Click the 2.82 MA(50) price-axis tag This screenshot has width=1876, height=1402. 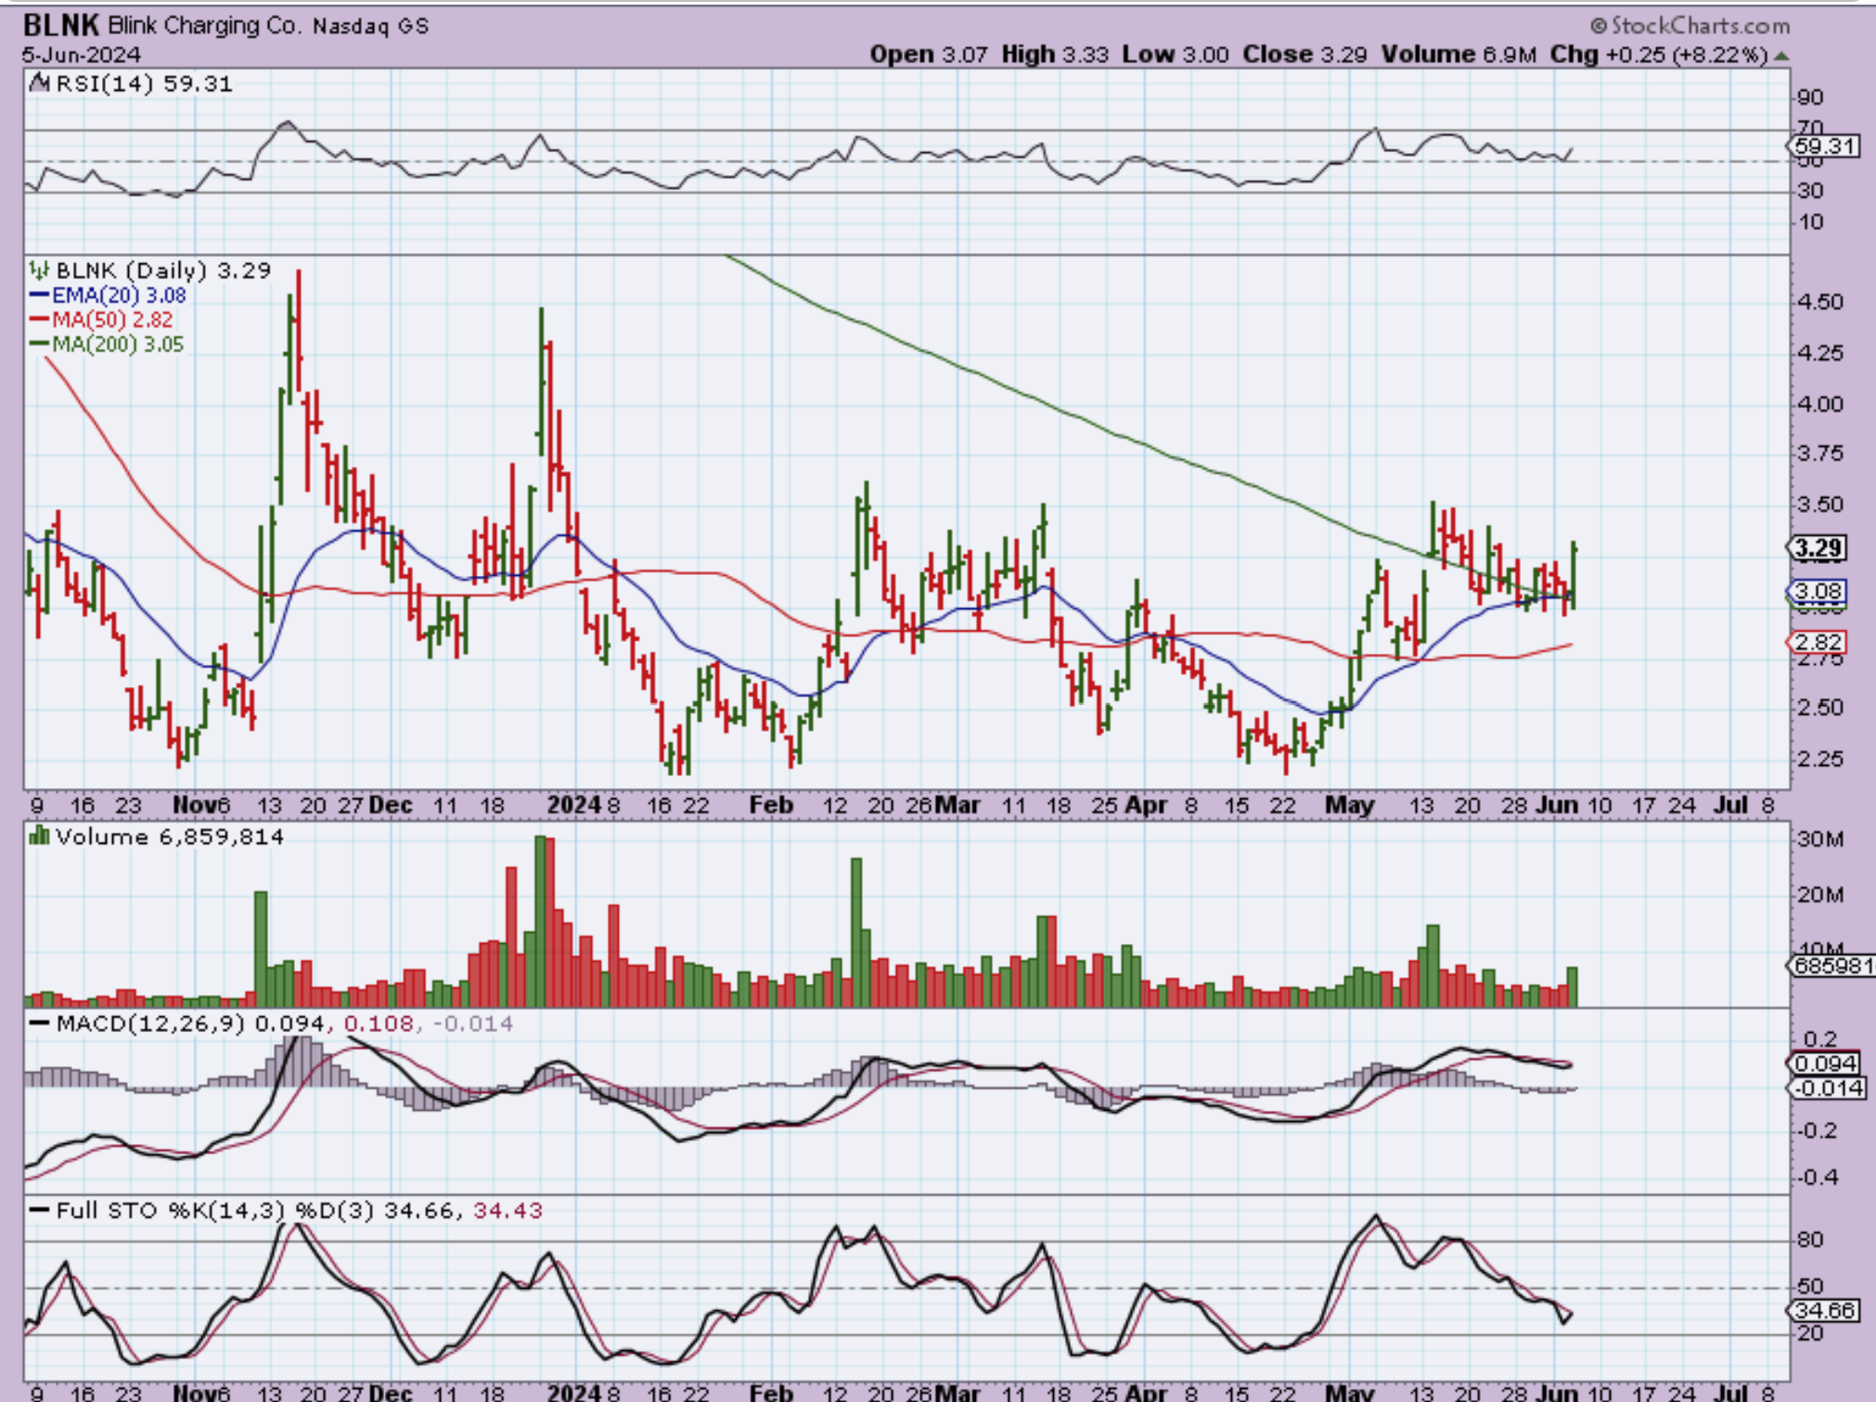[x=1818, y=642]
